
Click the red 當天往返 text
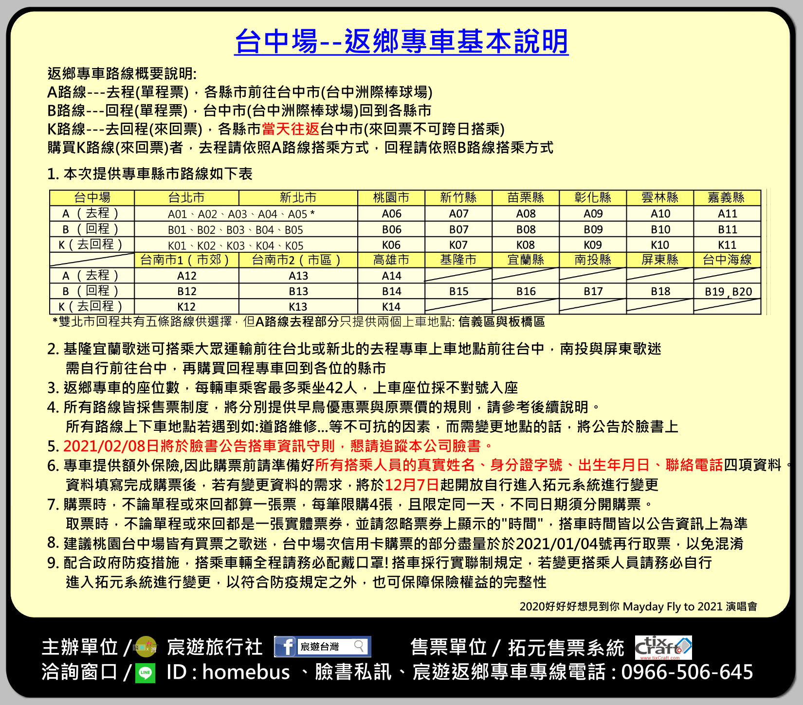(x=291, y=129)
